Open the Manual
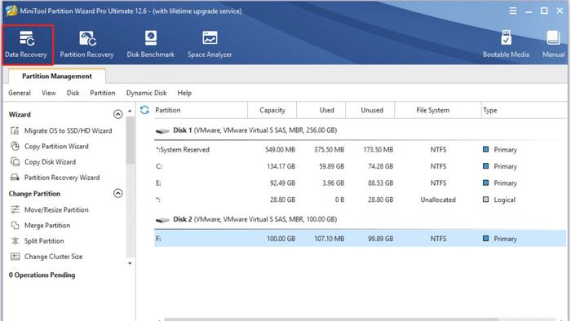Viewport: 571px width, 321px height. pyautogui.click(x=553, y=45)
